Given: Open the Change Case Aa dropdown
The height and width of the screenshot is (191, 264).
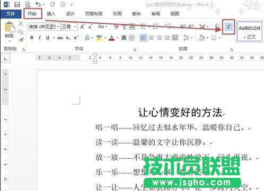Looking at the screenshot, I should click(102, 26).
